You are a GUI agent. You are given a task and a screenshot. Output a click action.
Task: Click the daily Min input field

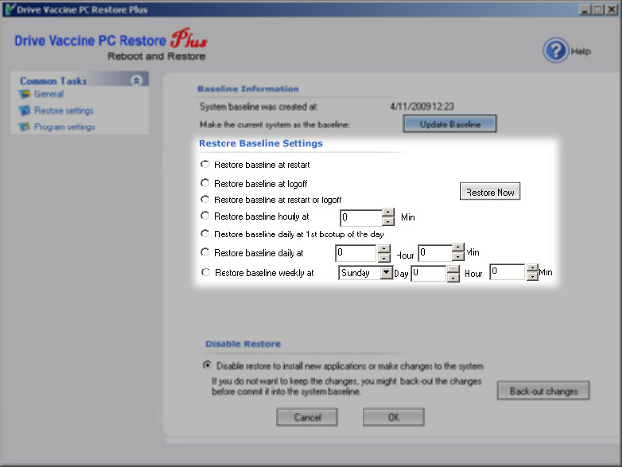click(435, 253)
